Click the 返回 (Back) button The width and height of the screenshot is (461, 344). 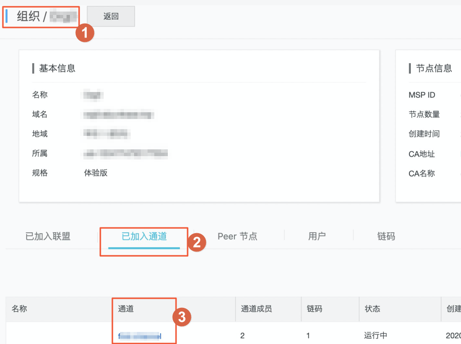click(x=110, y=16)
